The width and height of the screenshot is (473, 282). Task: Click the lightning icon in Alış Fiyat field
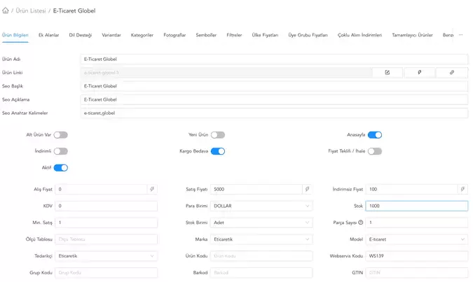point(152,189)
